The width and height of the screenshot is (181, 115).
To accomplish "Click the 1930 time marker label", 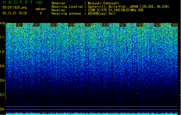I will [x=174, y=25].
